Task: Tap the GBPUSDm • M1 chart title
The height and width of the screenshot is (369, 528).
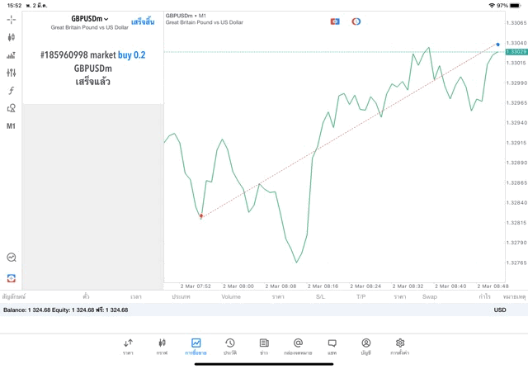Action: click(x=186, y=16)
